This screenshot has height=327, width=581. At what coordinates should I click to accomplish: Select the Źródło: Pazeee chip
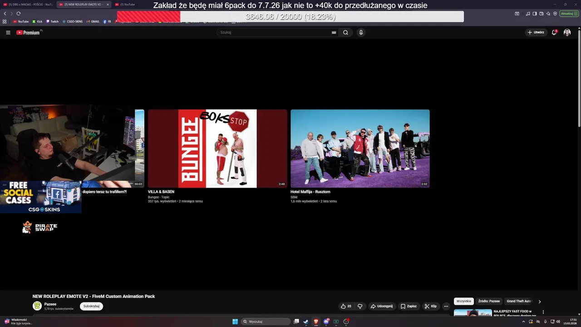coord(489,301)
